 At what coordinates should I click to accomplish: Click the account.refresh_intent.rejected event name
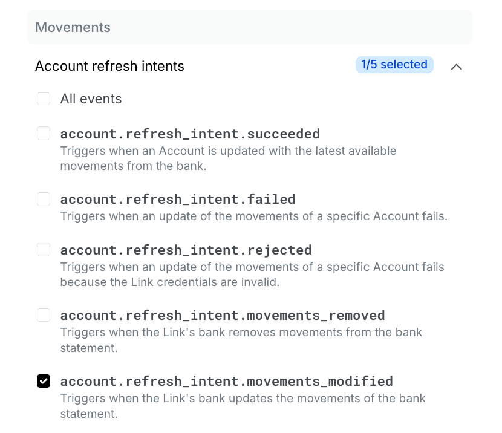coord(186,250)
